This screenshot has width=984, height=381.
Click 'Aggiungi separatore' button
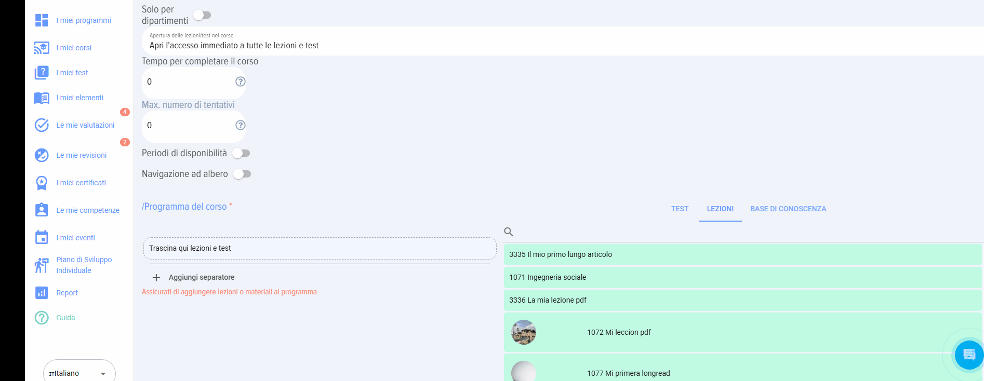[194, 277]
